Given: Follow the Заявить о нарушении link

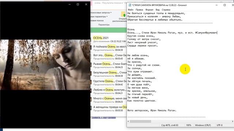Looking at the screenshot, I should pos(104,118).
